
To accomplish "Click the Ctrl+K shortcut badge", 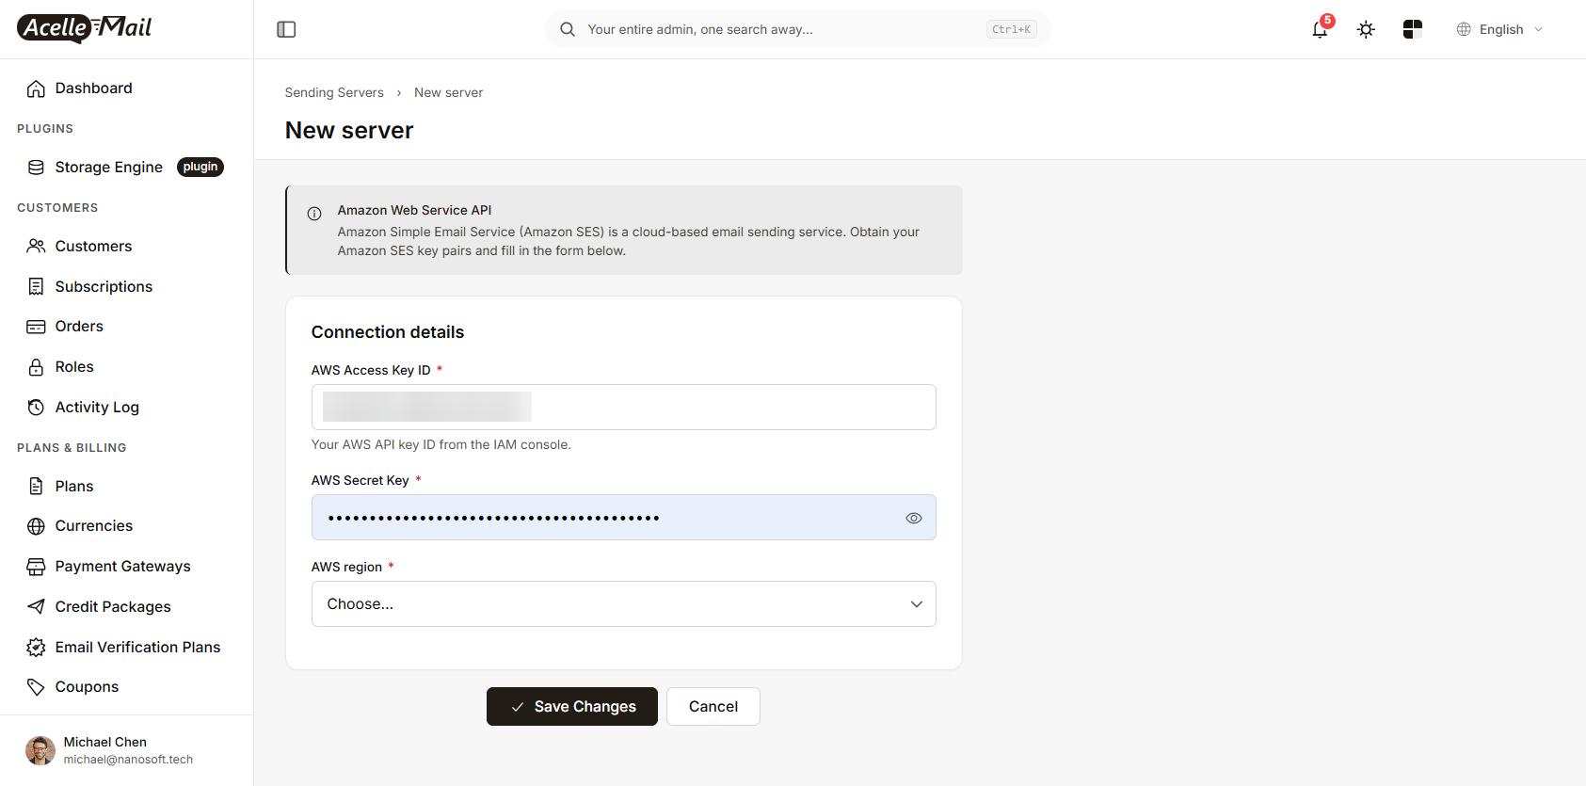I will (1011, 29).
